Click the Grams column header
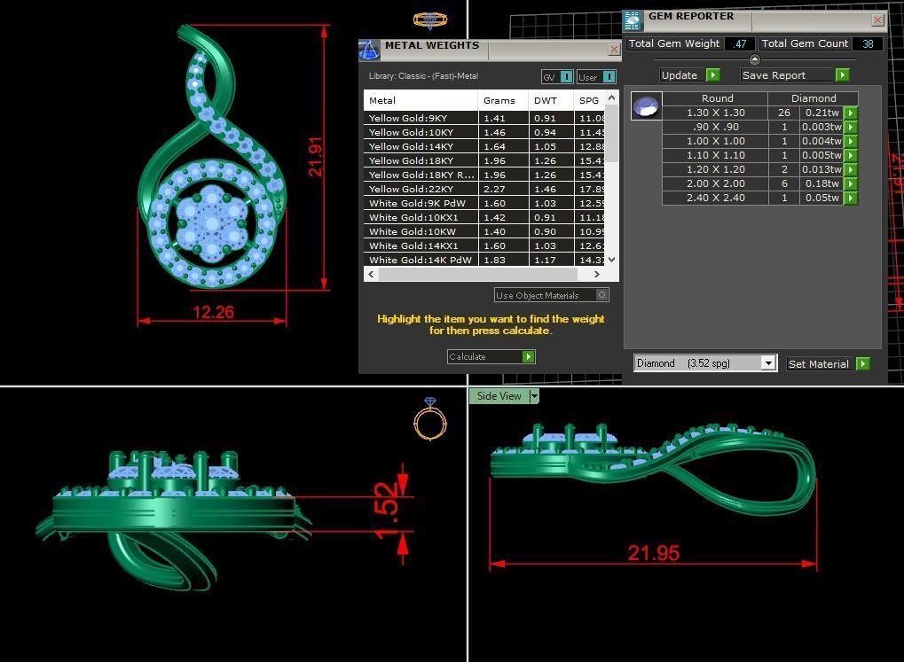 pyautogui.click(x=503, y=100)
